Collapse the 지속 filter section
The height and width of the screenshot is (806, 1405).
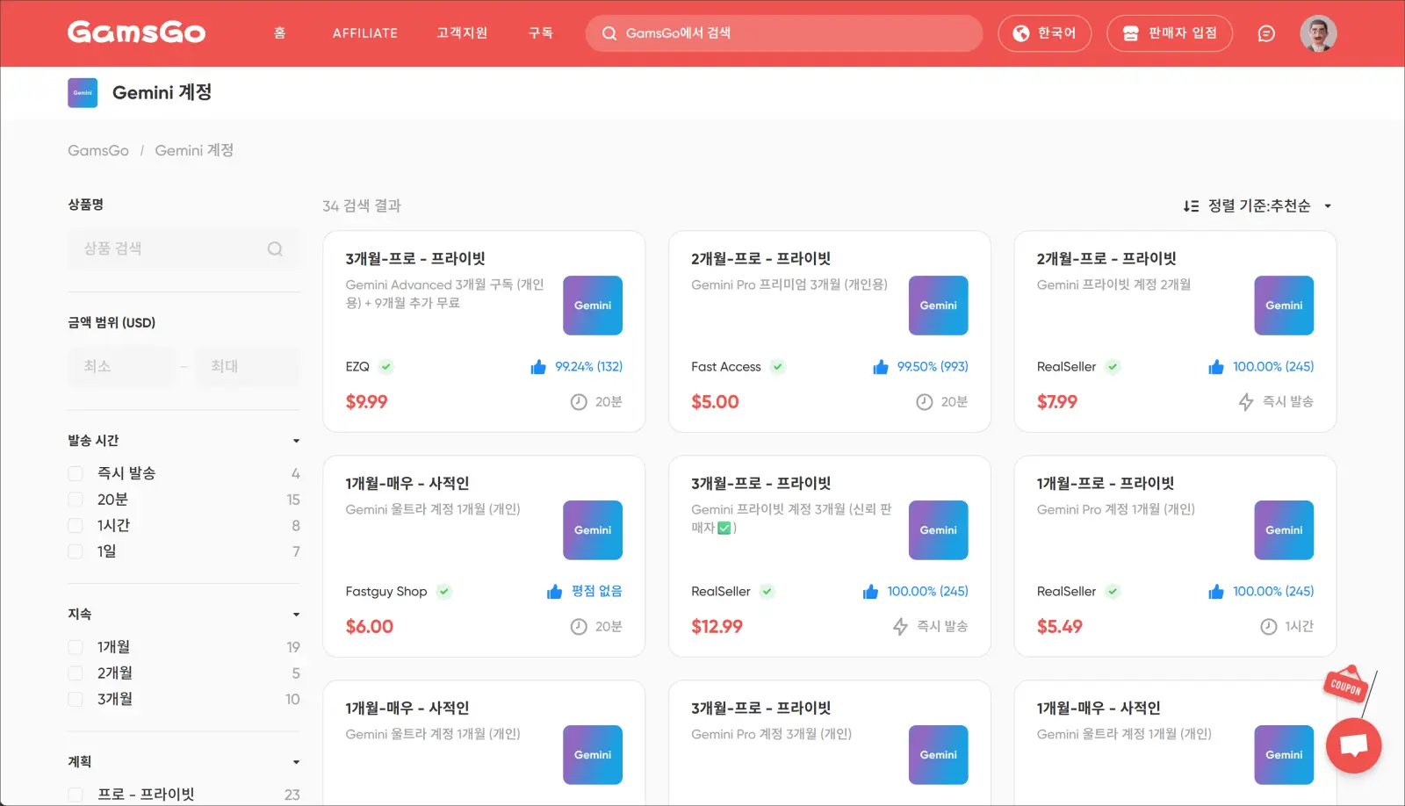296,614
